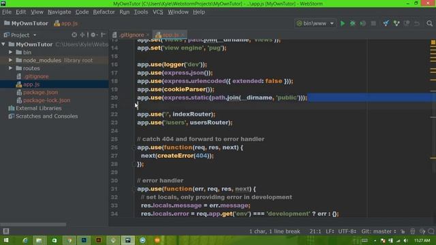436x245 pixels.
Task: Click the Project panel horizontal scrollbar
Action: pos(33,225)
